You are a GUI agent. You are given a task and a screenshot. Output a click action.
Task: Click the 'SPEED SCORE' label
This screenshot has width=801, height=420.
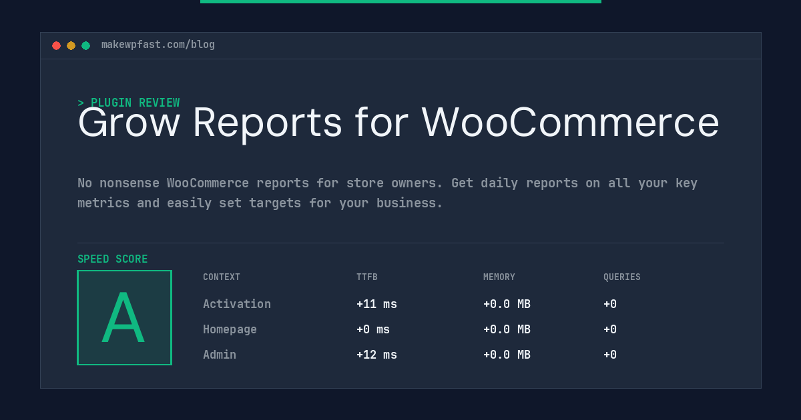(x=113, y=259)
